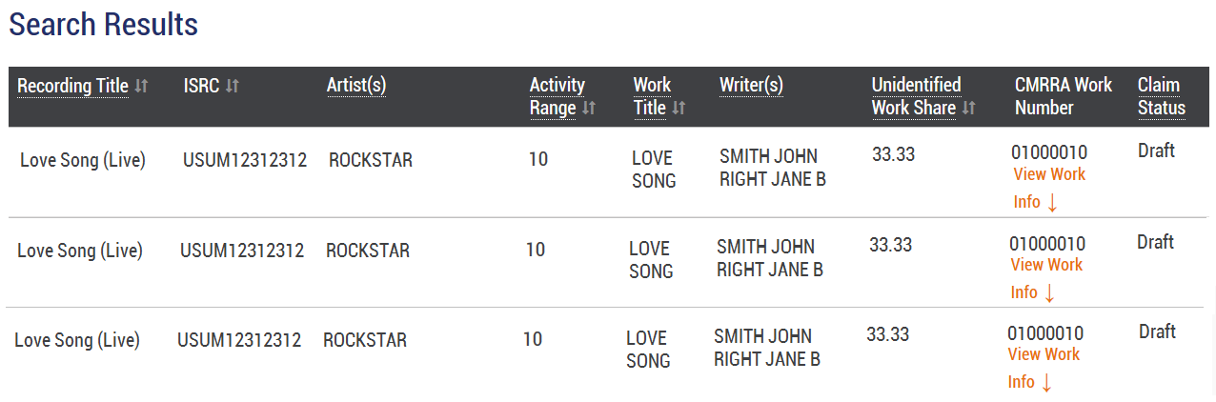The height and width of the screenshot is (402, 1216).
Task: Sort by Recording Title arrows icon
Action: [141, 87]
